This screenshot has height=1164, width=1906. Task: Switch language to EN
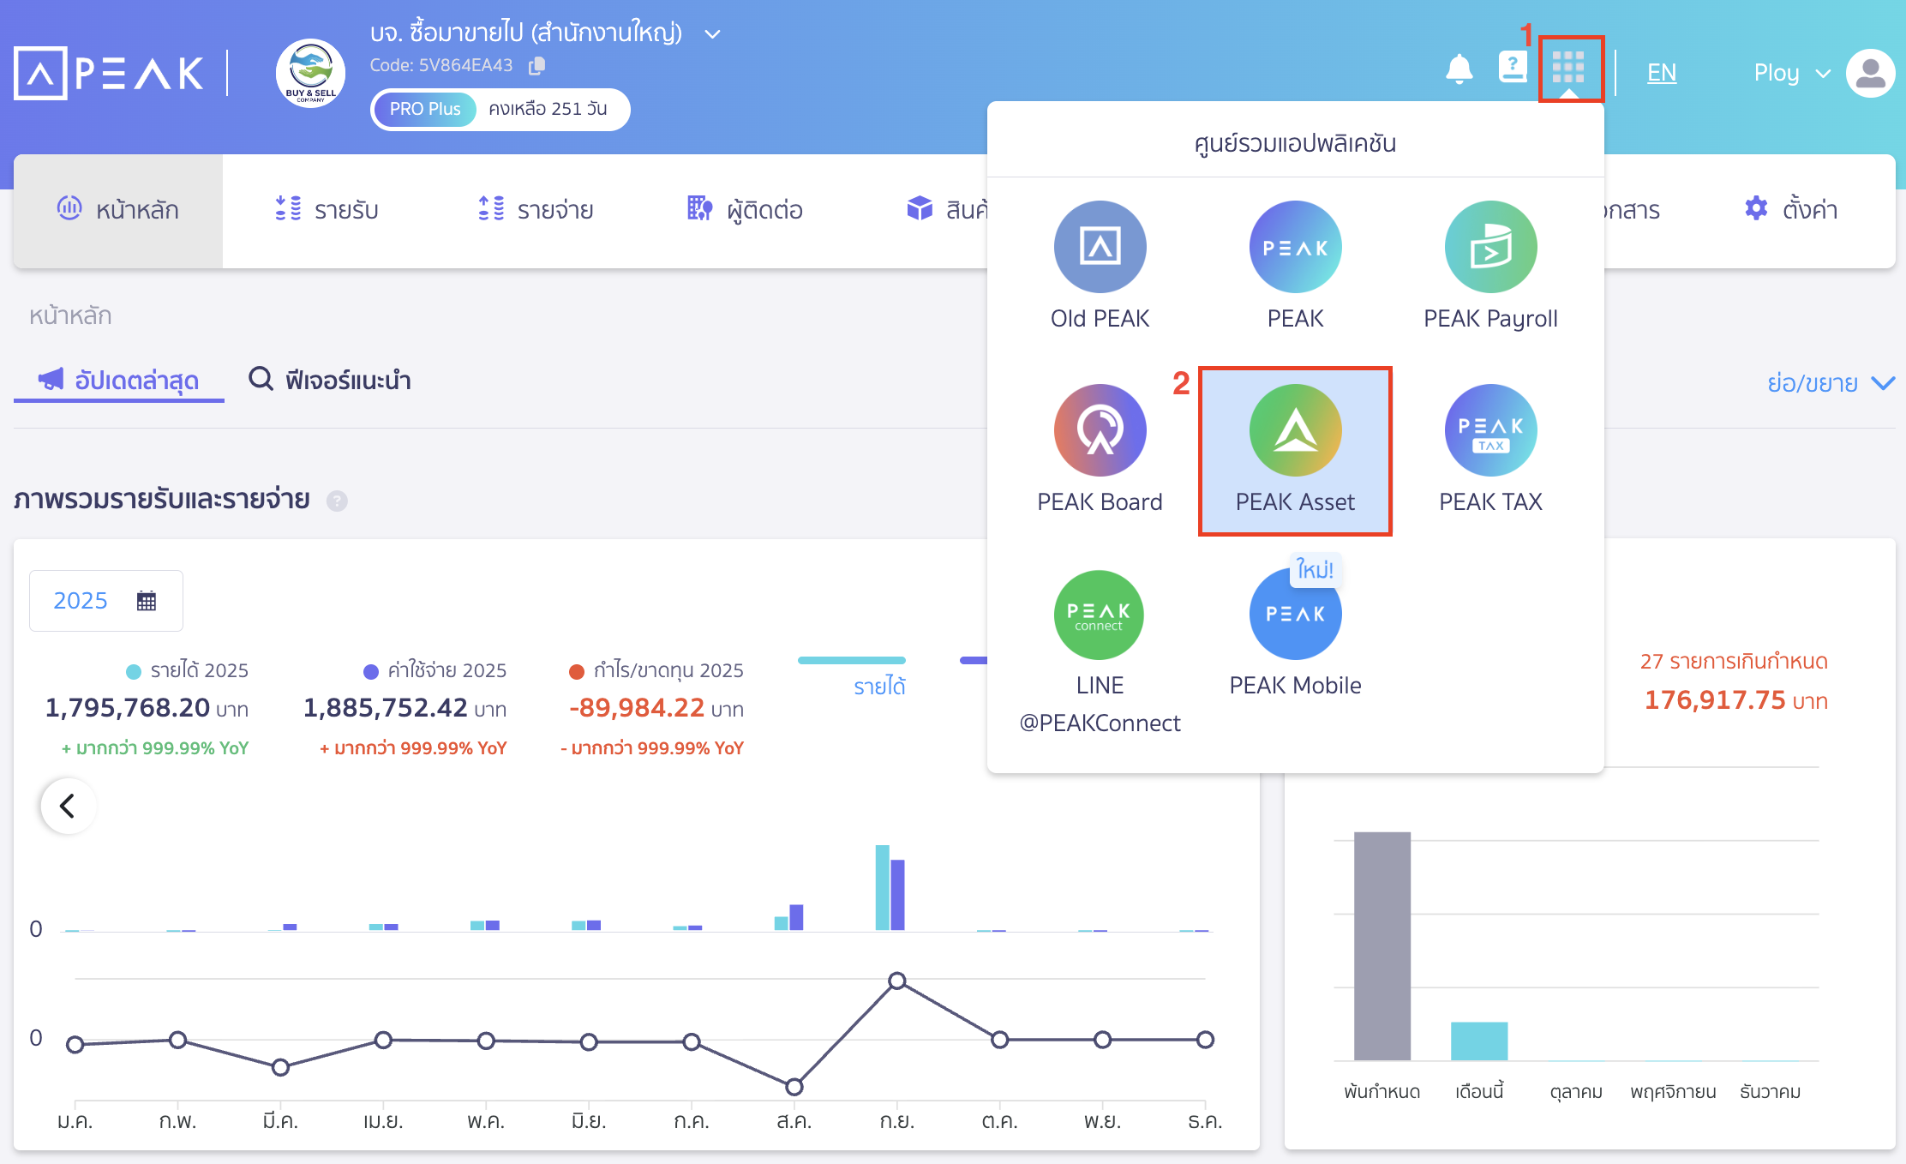tap(1661, 73)
